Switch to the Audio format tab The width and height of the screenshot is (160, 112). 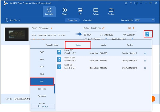tap(104, 45)
